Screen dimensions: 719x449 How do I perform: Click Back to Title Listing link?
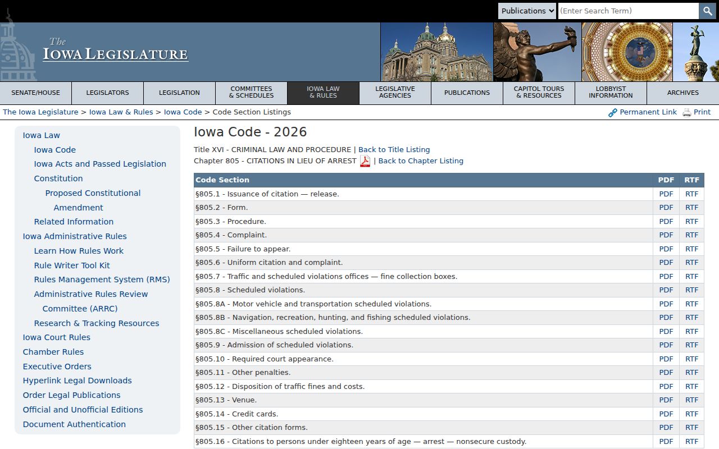394,150
